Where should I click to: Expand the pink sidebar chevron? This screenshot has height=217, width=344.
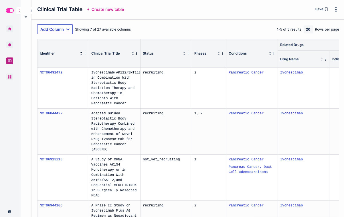[x=19, y=11]
